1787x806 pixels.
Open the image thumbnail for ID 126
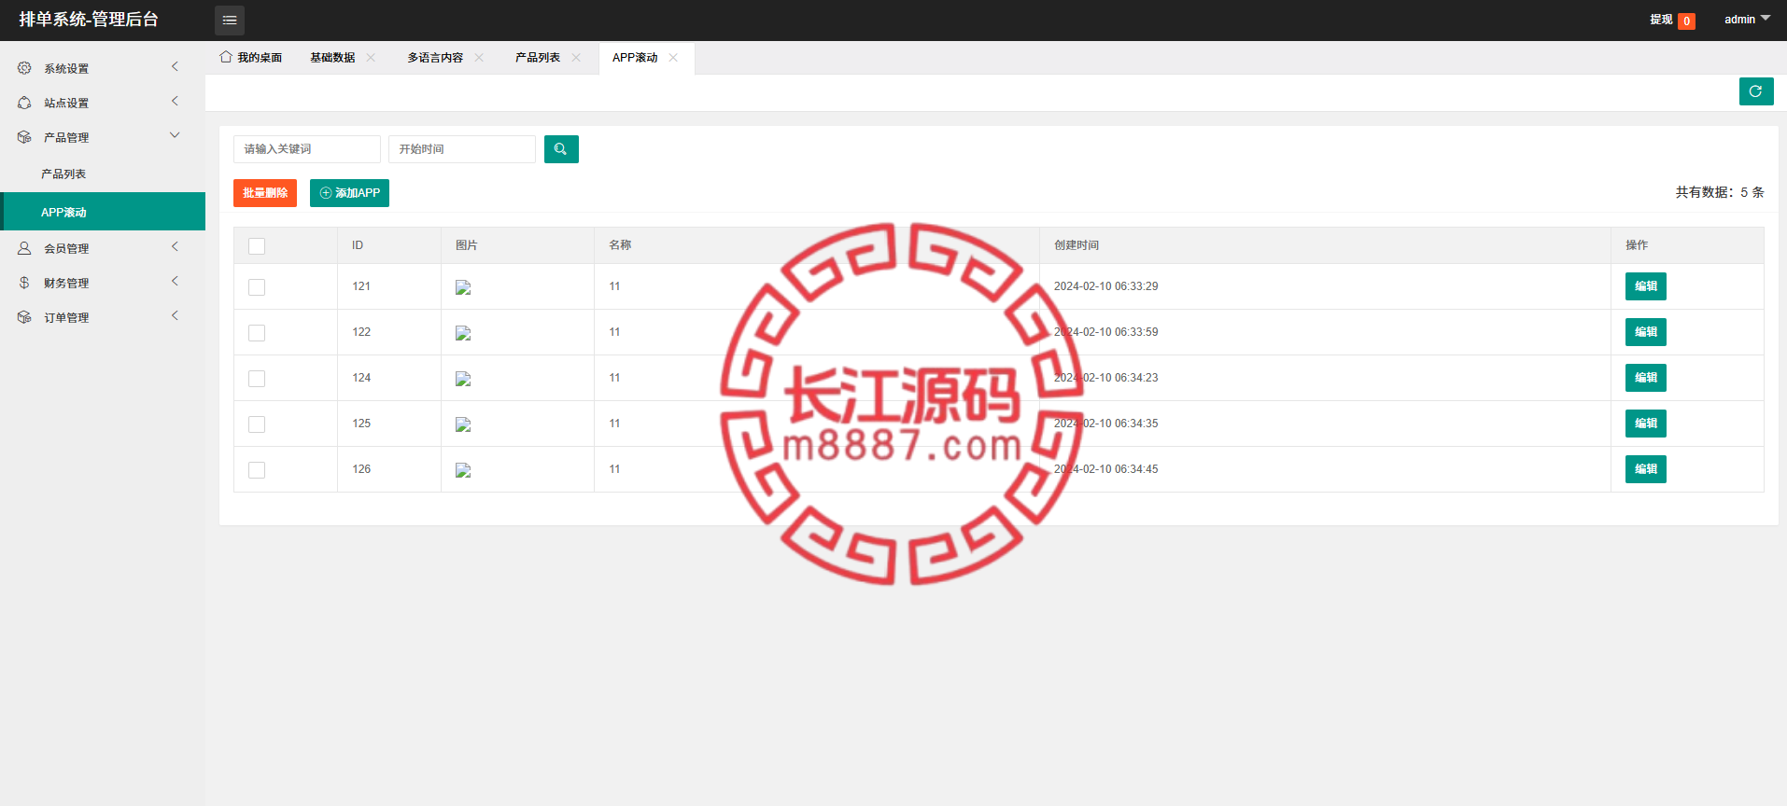point(463,470)
